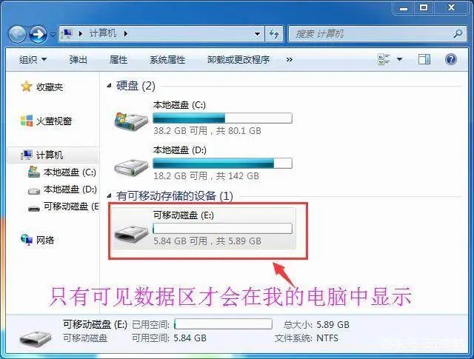Click the Back navigation arrow button

pyautogui.click(x=17, y=34)
